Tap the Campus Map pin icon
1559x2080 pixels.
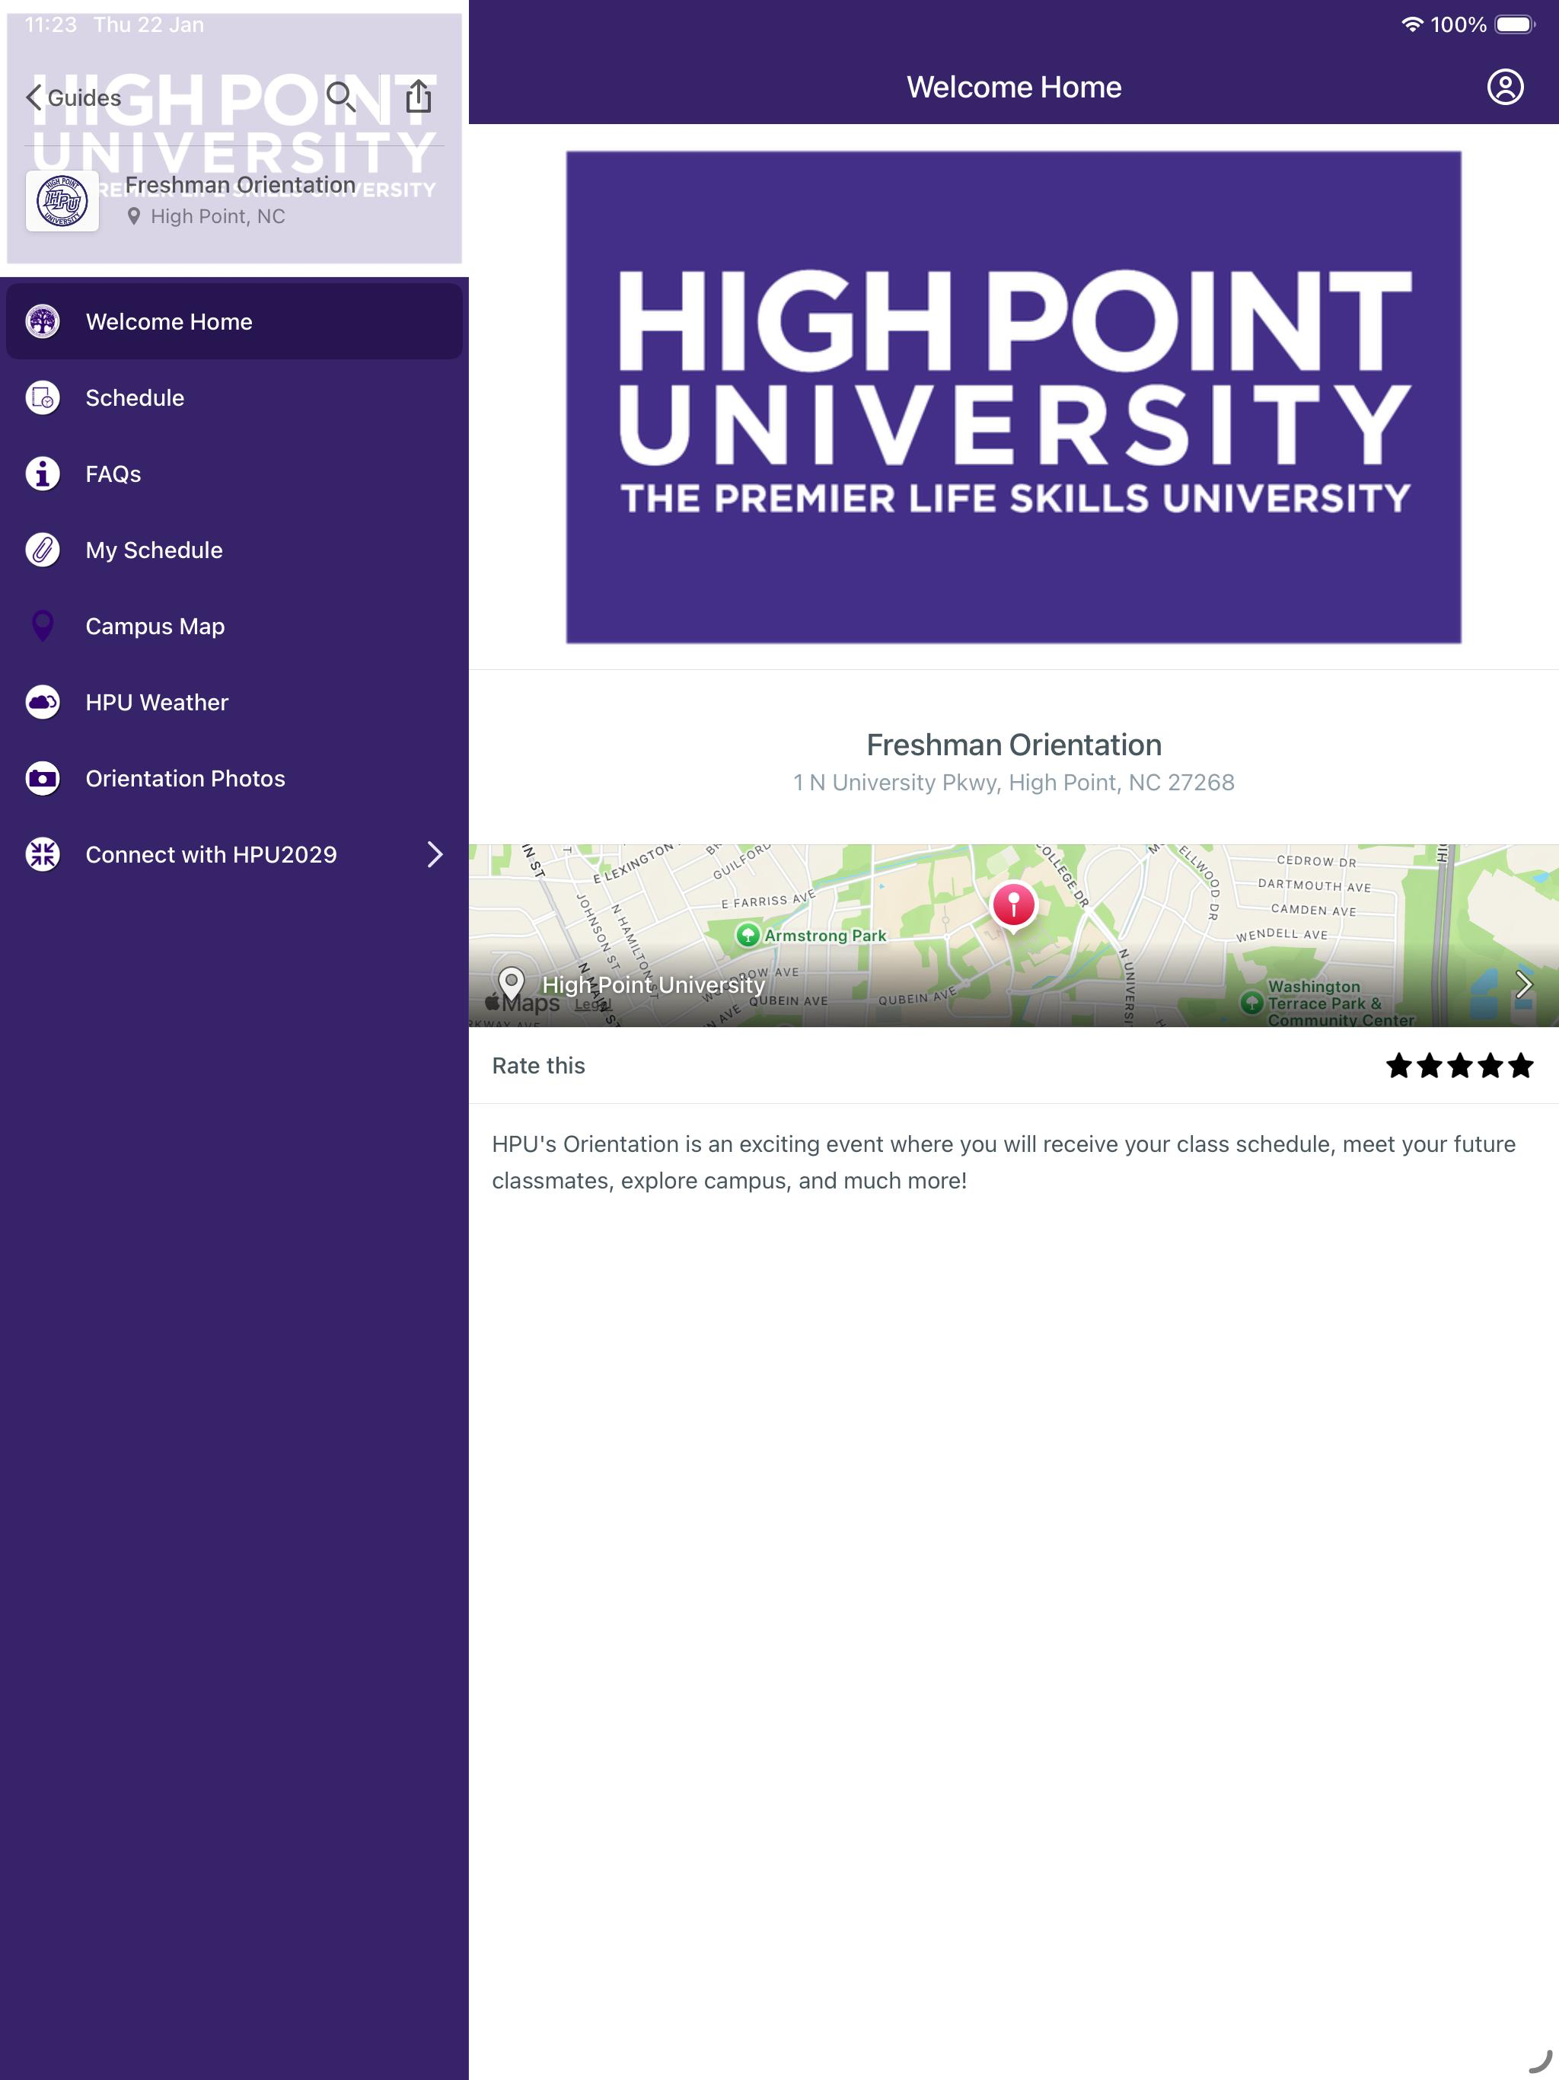pyautogui.click(x=43, y=627)
